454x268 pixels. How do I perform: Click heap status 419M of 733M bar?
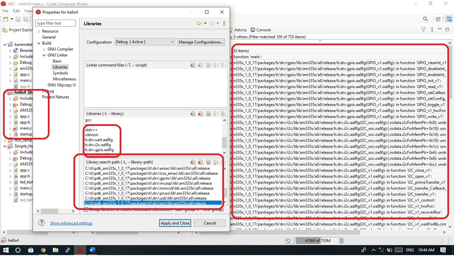point(317,241)
